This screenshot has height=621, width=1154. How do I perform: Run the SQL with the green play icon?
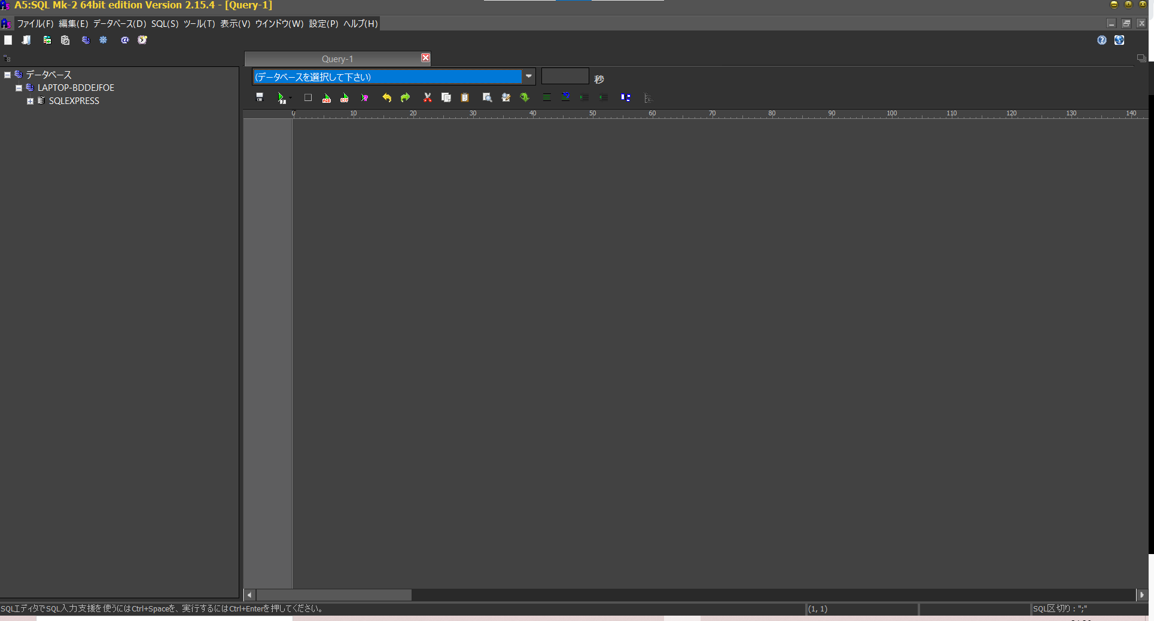point(281,97)
